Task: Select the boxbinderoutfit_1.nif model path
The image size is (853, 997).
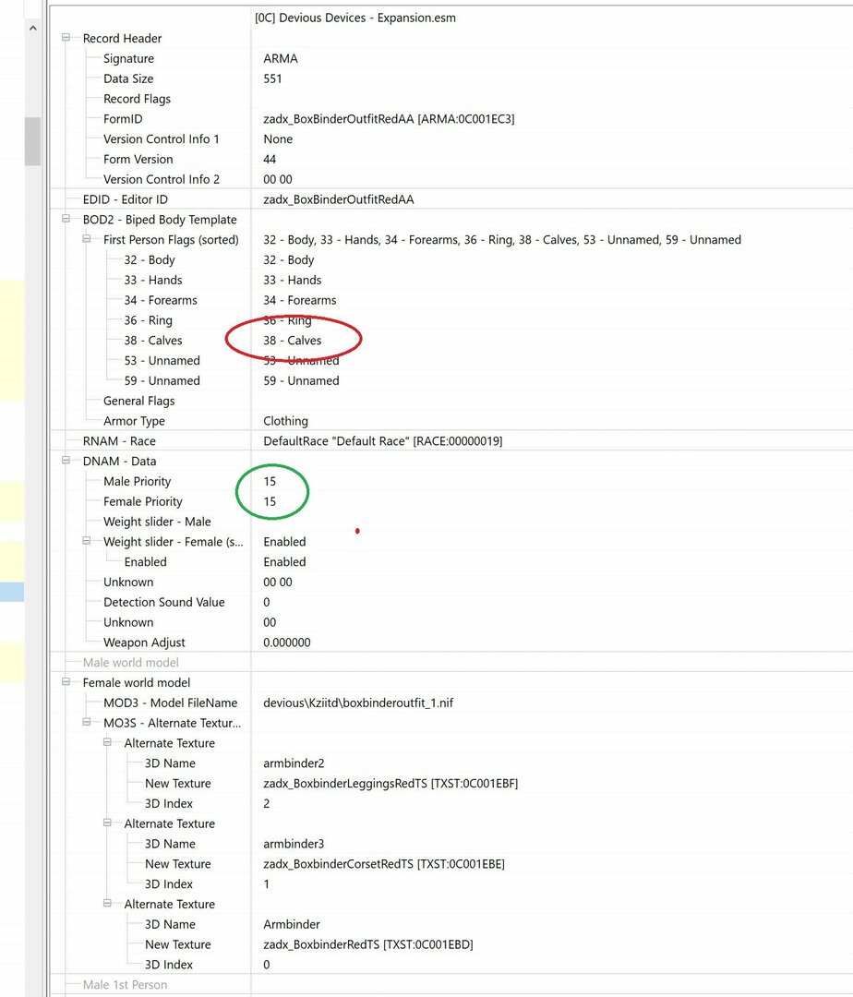Action: 358,703
